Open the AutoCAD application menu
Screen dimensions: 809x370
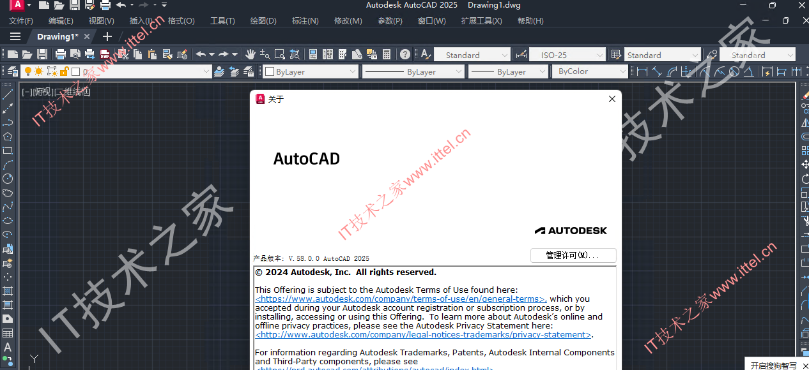(17, 5)
